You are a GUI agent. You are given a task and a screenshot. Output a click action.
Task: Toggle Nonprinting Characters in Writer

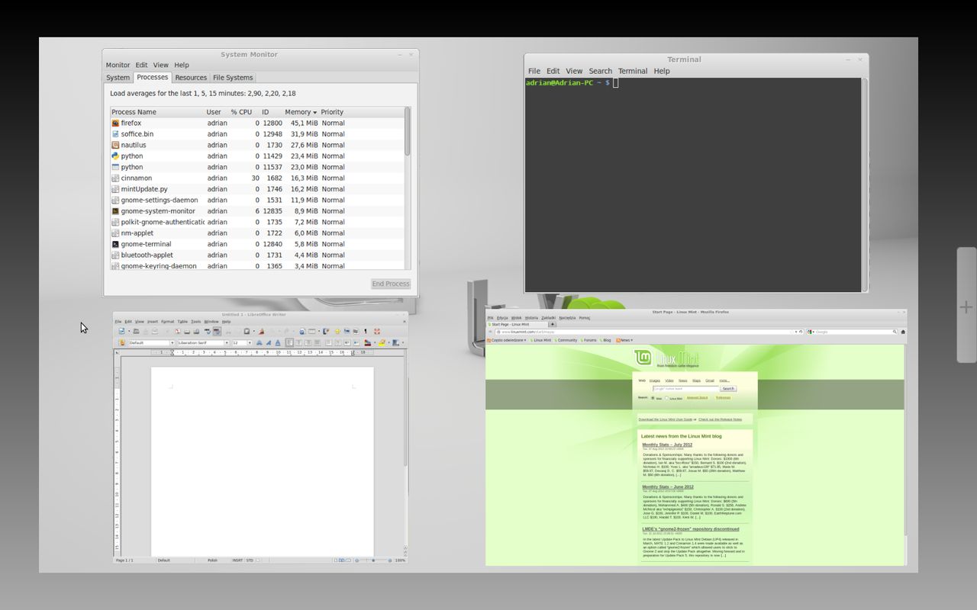[x=366, y=331]
